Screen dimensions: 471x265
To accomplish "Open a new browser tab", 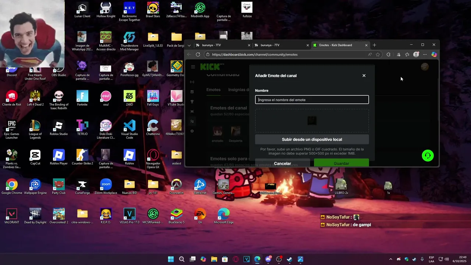I will pyautogui.click(x=374, y=45).
